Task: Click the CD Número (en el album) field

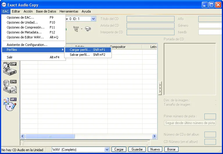Action: coord(210,142)
